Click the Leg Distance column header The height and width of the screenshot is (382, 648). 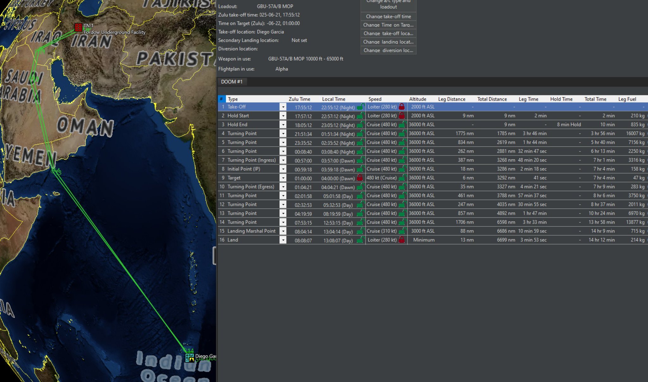(452, 99)
